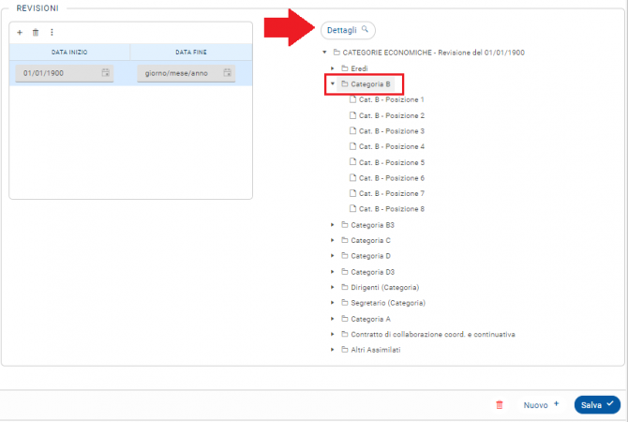Screen dimensions: 628x422
Task: Click the document icon of Cat. B - Posizione 8
Action: (352, 208)
